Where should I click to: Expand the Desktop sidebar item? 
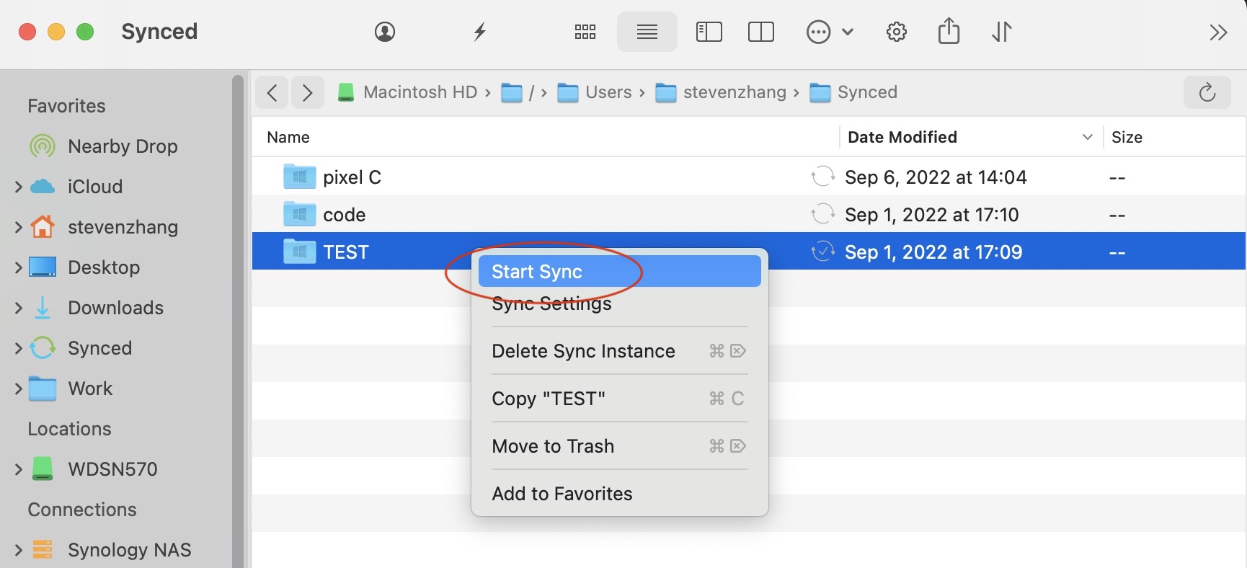coord(18,267)
